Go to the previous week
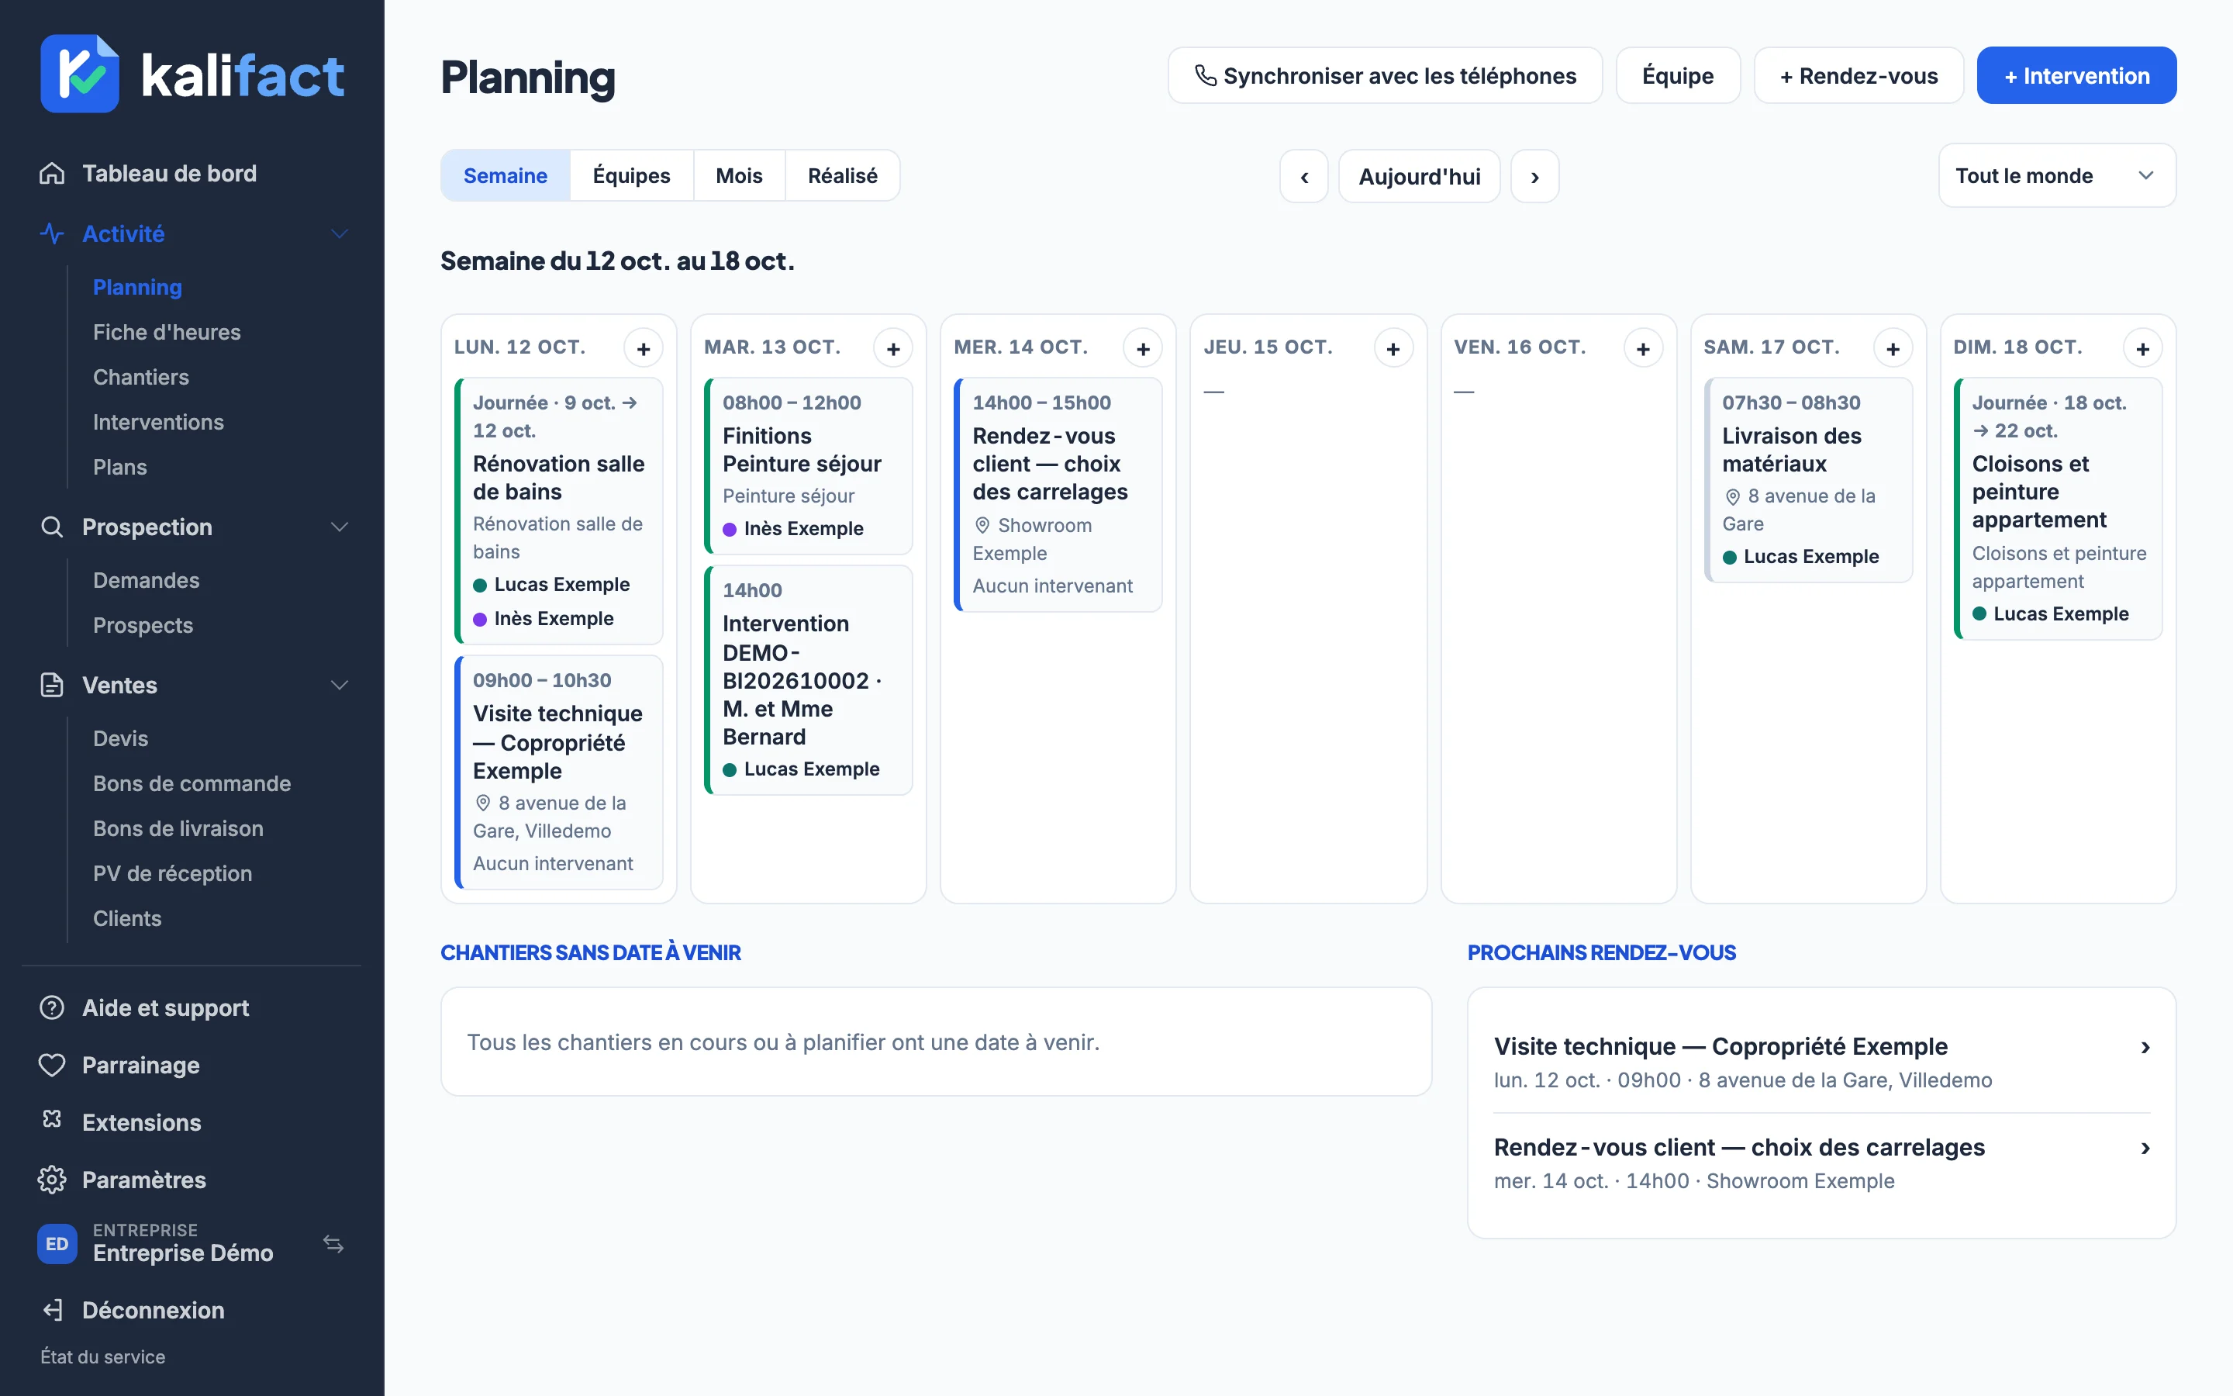This screenshot has height=1396, width=2233. 1304,176
